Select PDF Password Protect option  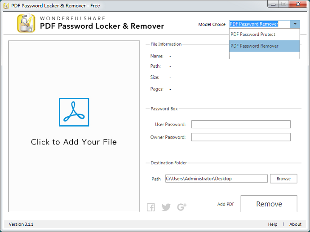pyautogui.click(x=264, y=35)
